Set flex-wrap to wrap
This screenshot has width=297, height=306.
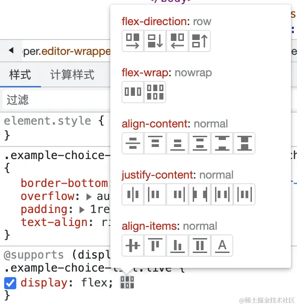155,92
